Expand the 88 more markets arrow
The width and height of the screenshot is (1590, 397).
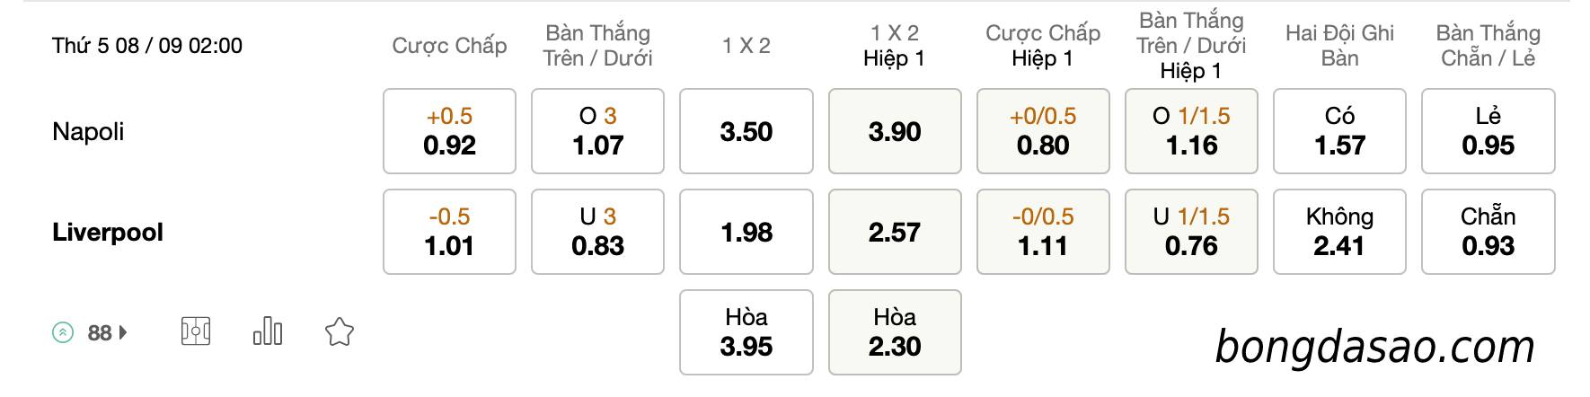(123, 333)
